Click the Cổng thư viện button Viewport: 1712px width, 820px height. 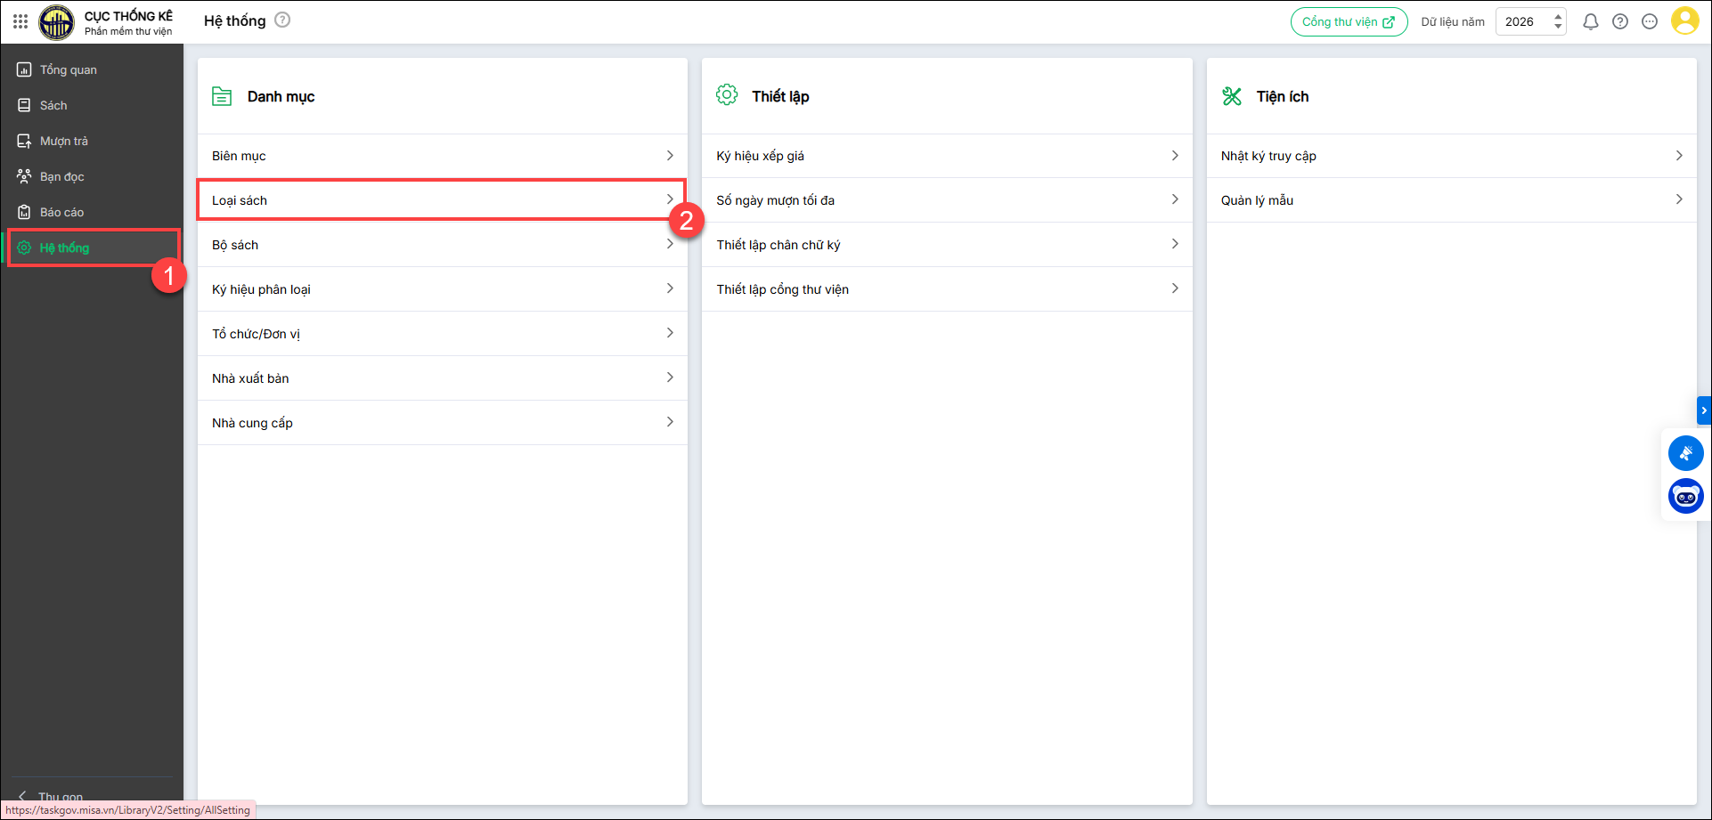pos(1349,22)
